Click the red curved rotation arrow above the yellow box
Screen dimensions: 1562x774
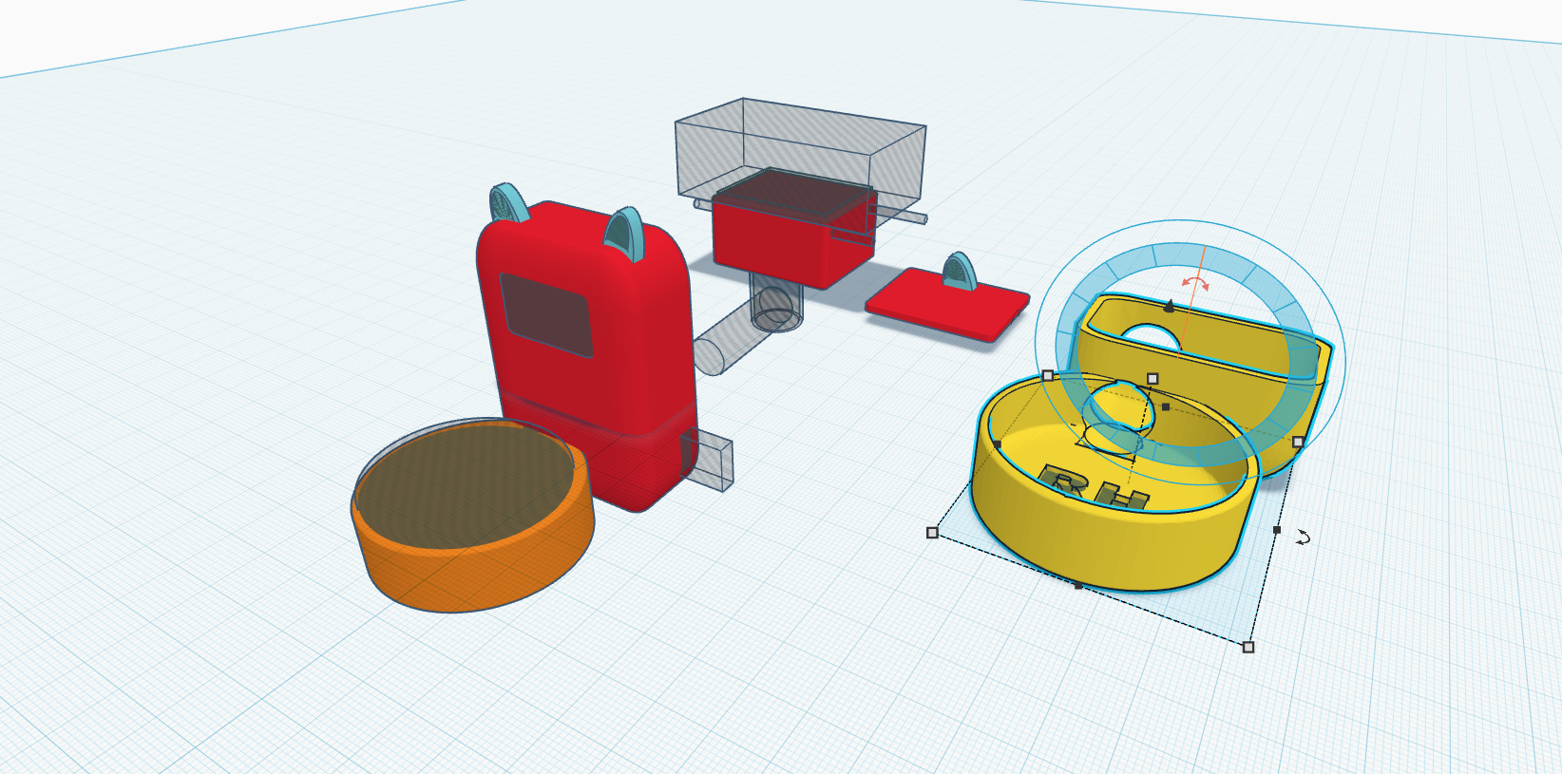click(x=1195, y=282)
